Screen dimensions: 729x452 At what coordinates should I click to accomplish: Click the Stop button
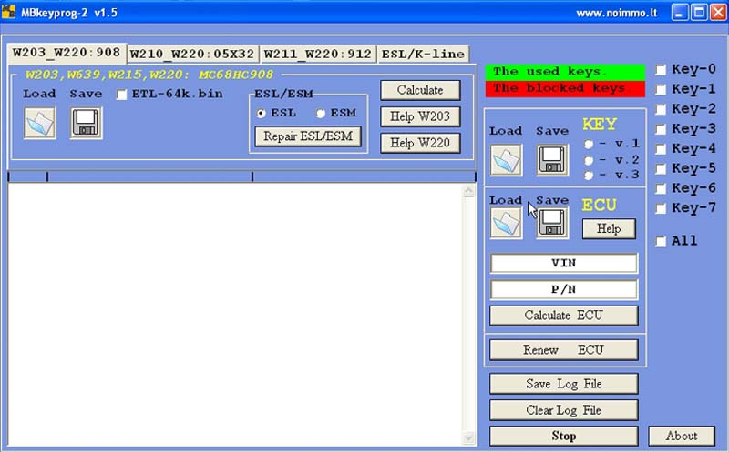pos(564,437)
